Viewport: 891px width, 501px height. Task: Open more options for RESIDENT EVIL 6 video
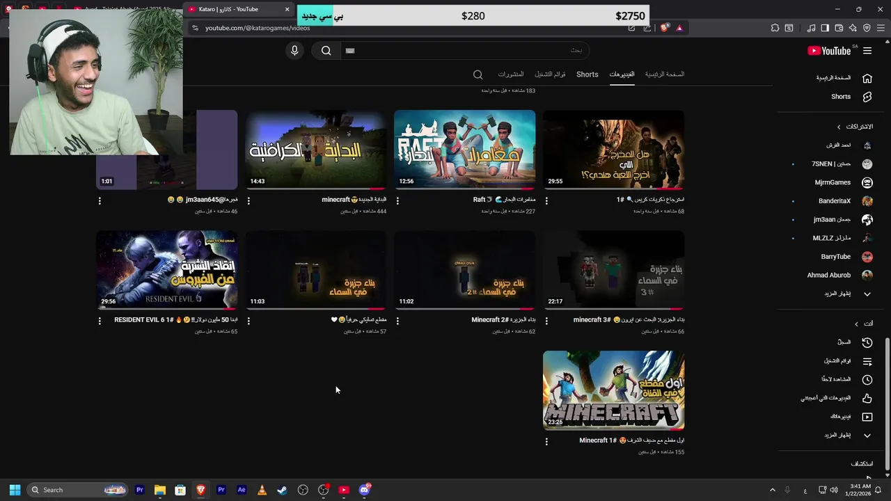tap(100, 321)
